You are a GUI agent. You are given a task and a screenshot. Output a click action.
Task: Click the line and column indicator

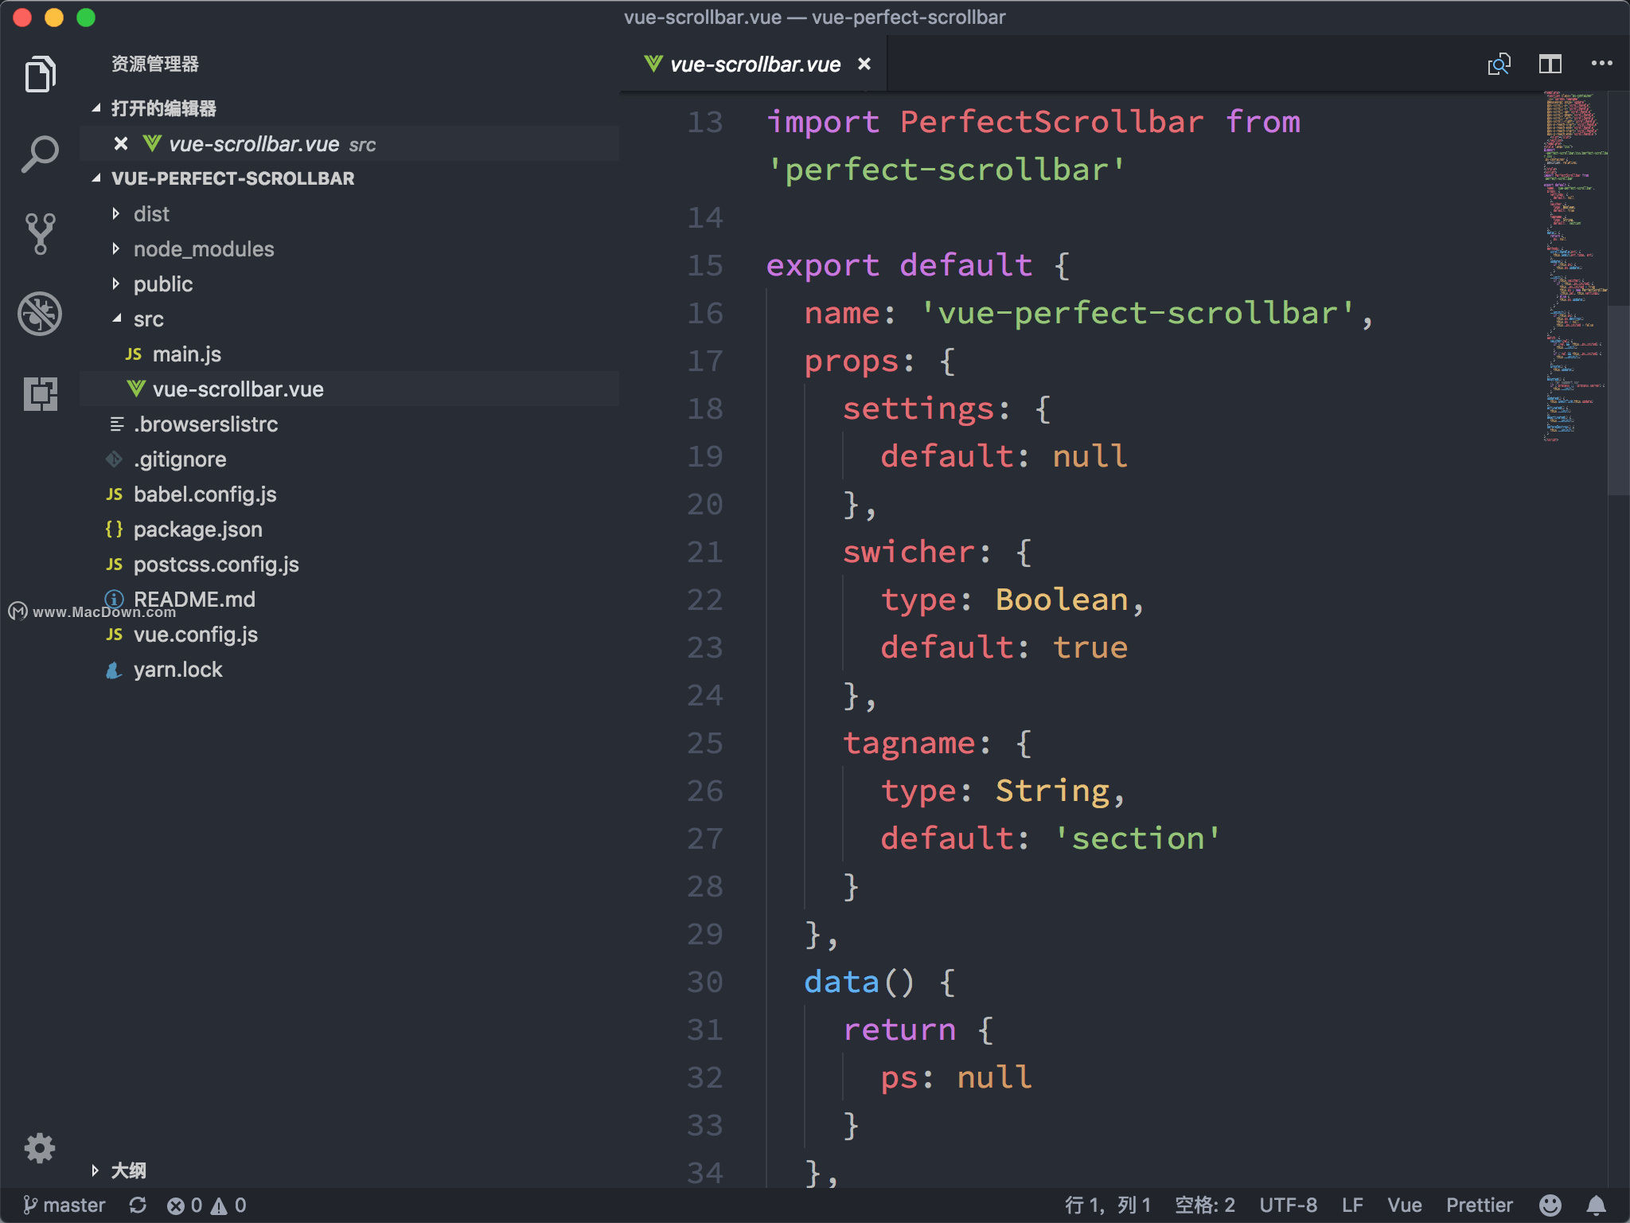(x=1108, y=1205)
